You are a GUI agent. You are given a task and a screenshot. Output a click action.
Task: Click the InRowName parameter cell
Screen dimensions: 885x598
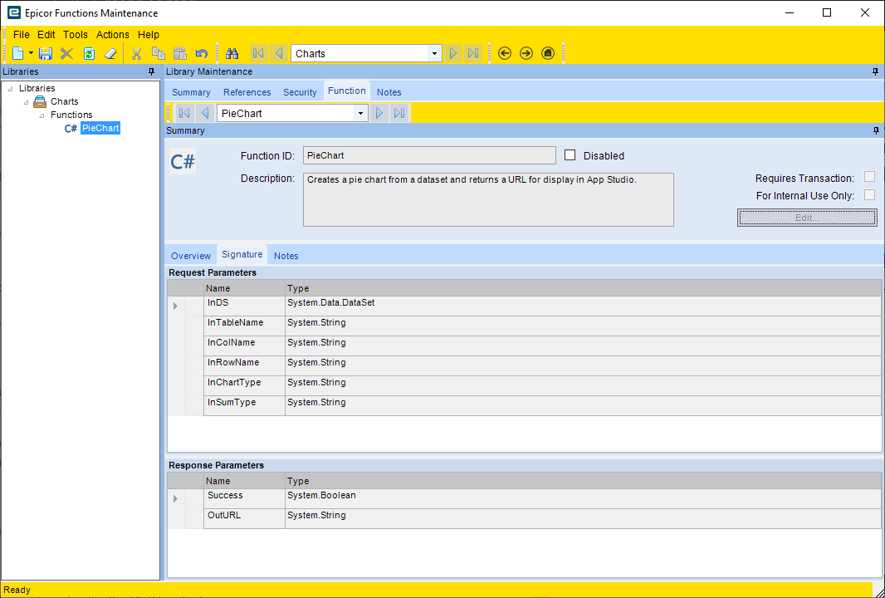[244, 365]
